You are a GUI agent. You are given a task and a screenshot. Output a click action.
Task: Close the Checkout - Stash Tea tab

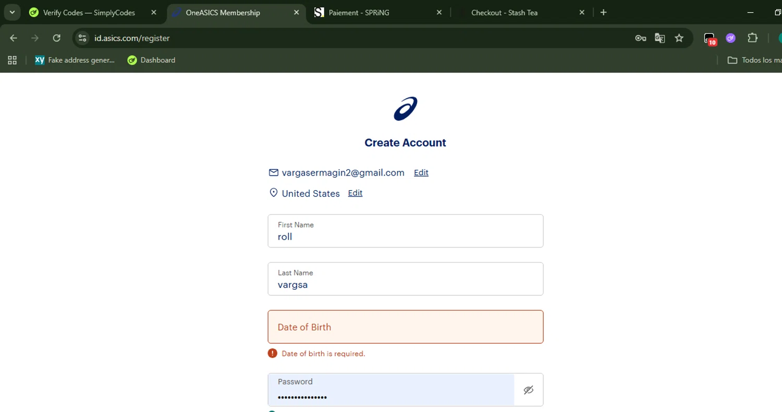click(582, 13)
